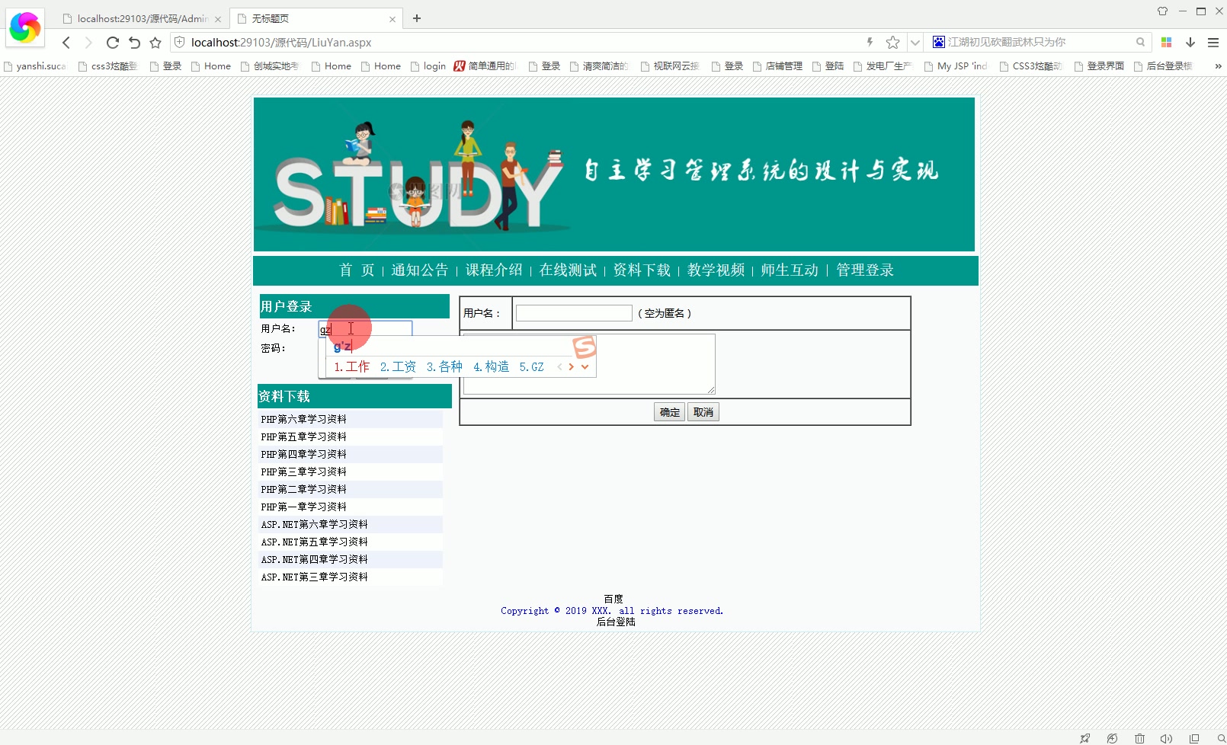Focus the 用户名 login input containing gz
The width and height of the screenshot is (1227, 745).
point(365,329)
